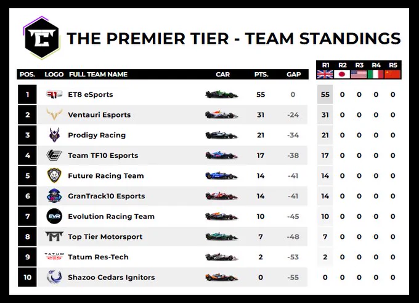Click the Shazoo Cedars Ignitors swirl logo
The width and height of the screenshot is (419, 303).
(x=54, y=277)
